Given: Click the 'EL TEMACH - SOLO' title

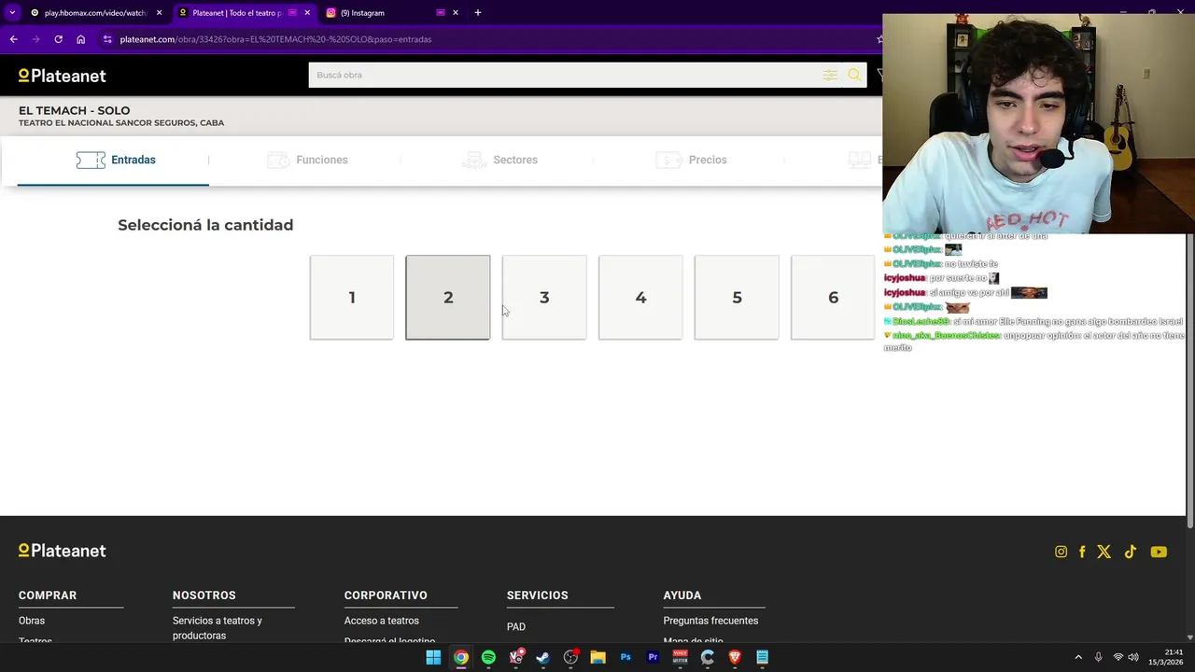Looking at the screenshot, I should 75,110.
